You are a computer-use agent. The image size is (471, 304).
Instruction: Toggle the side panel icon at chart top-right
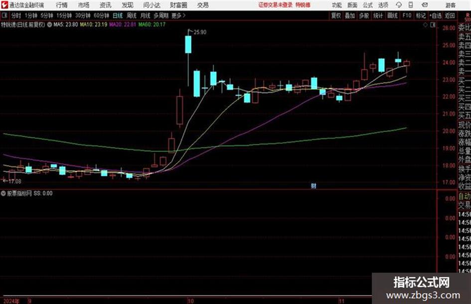click(433, 25)
